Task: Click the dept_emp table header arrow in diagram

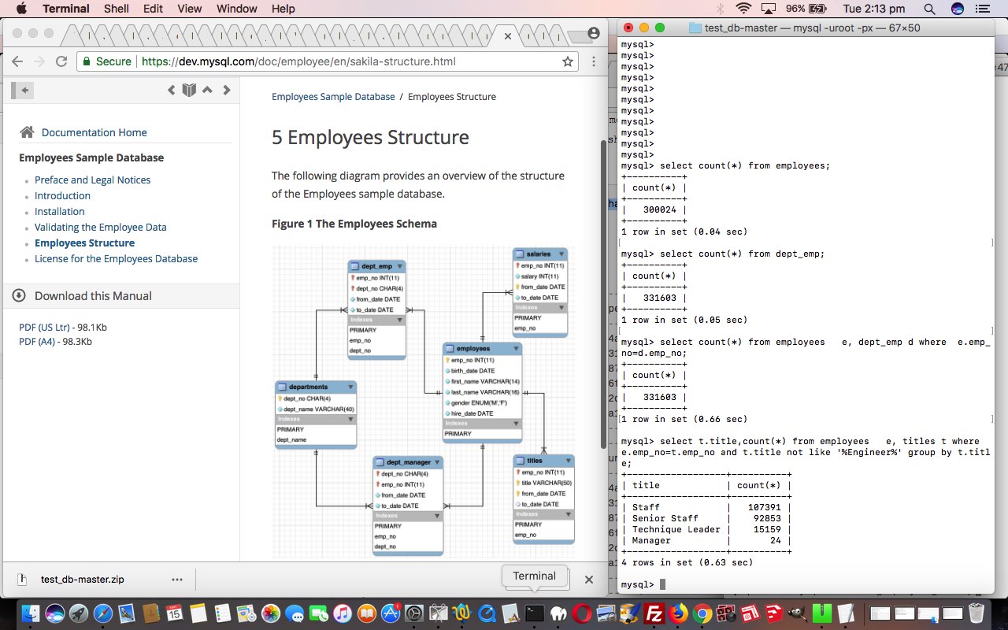Action: [400, 266]
